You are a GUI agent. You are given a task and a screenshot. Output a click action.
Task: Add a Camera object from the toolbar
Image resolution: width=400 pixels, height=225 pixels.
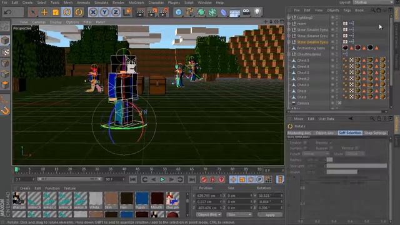[x=246, y=12]
